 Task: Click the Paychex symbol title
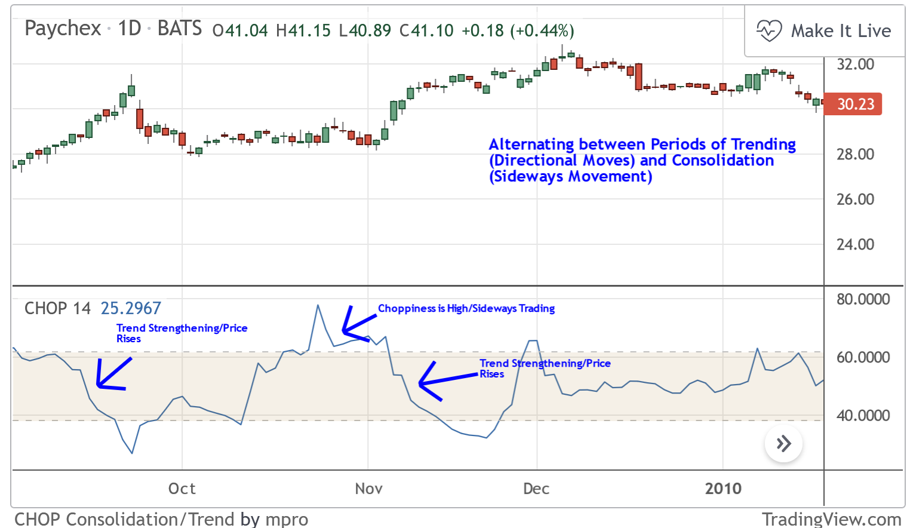coord(63,29)
